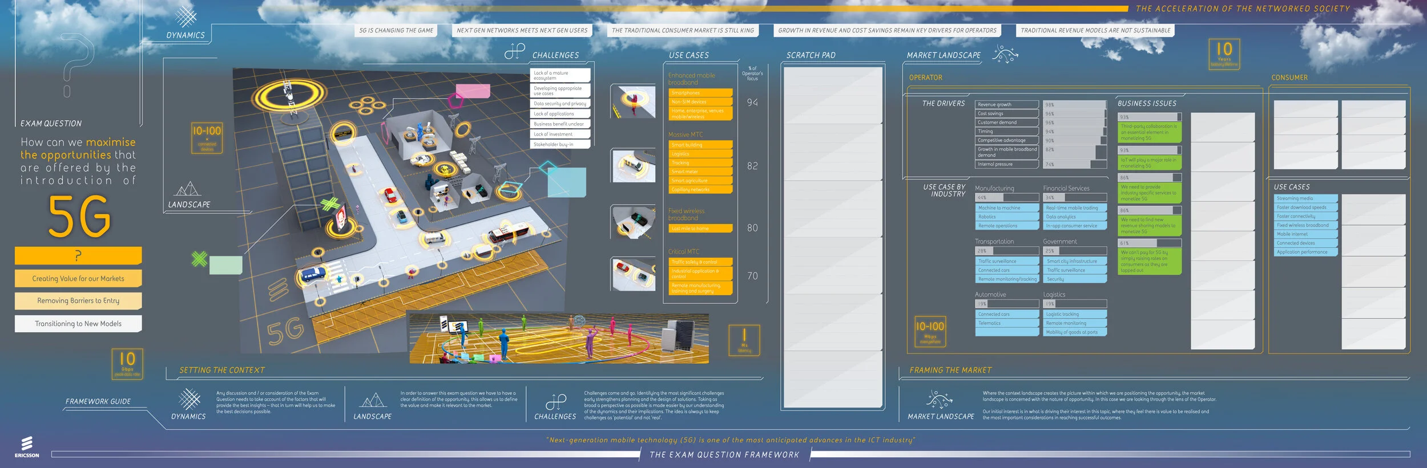Image resolution: width=1427 pixels, height=468 pixels.
Task: Click 'Last mile to home' use case
Action: (700, 229)
